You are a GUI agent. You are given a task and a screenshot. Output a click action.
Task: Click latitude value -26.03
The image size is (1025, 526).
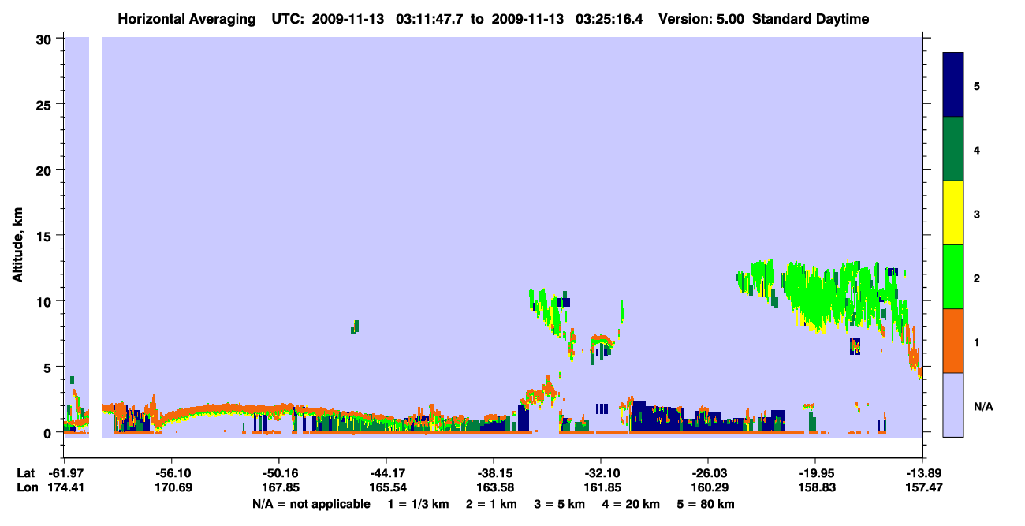point(707,473)
